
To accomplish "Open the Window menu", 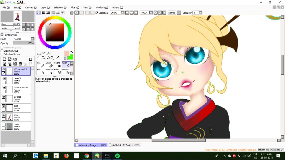I will [x=102, y=7].
